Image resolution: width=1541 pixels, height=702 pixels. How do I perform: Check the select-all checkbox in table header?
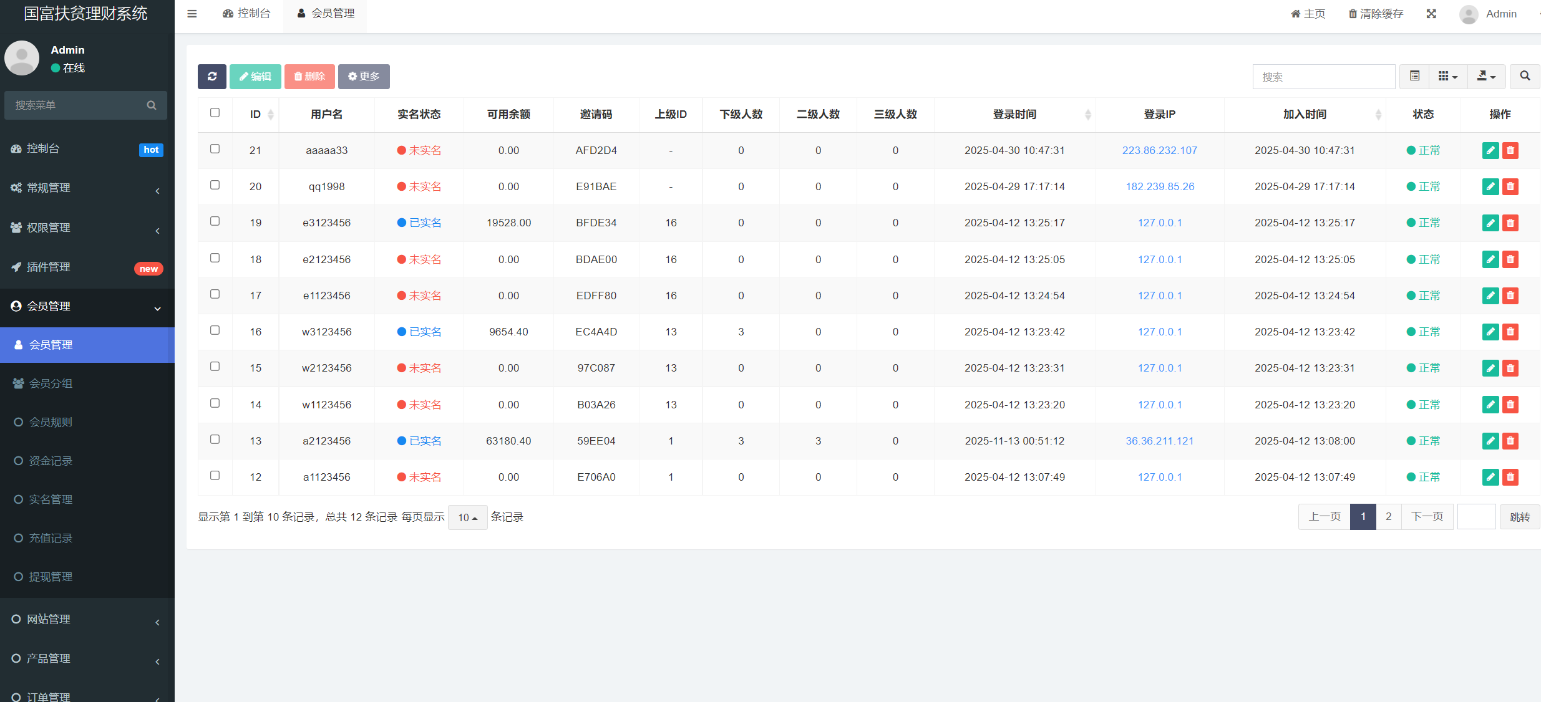click(215, 113)
